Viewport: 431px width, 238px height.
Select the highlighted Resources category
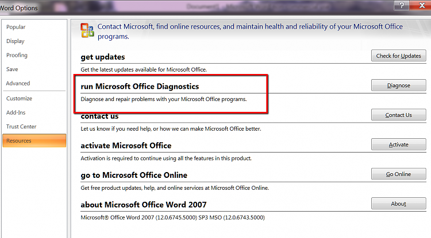(x=34, y=141)
